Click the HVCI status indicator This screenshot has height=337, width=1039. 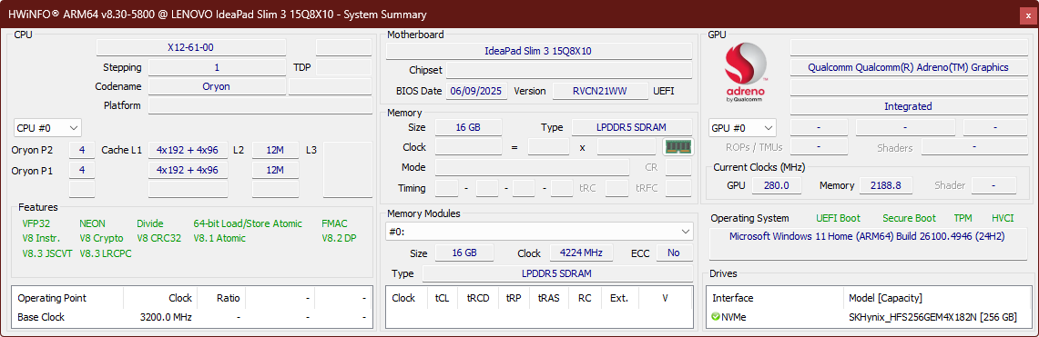[1003, 218]
